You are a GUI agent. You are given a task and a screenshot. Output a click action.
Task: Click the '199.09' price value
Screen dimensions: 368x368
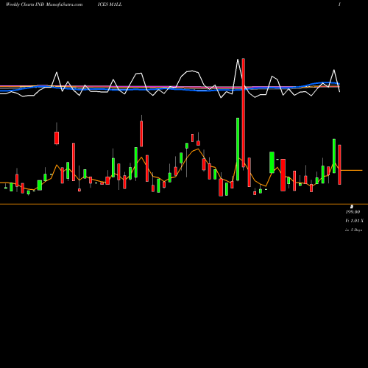point(353,212)
